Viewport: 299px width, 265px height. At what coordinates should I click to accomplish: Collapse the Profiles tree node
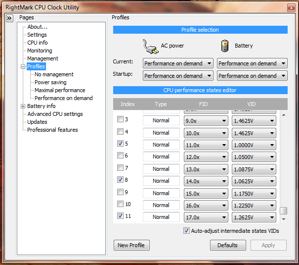23,66
